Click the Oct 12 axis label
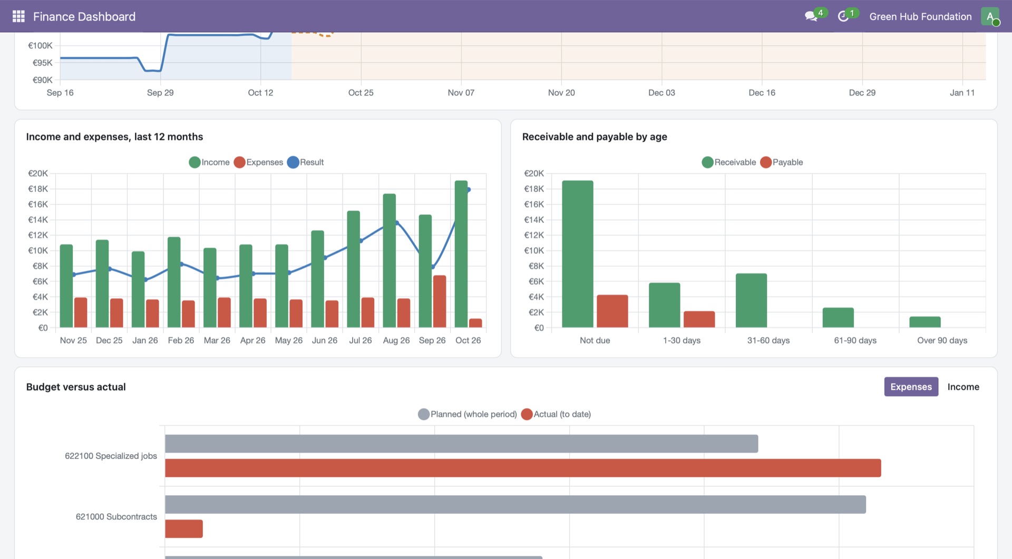Image resolution: width=1012 pixels, height=559 pixels. coord(260,93)
